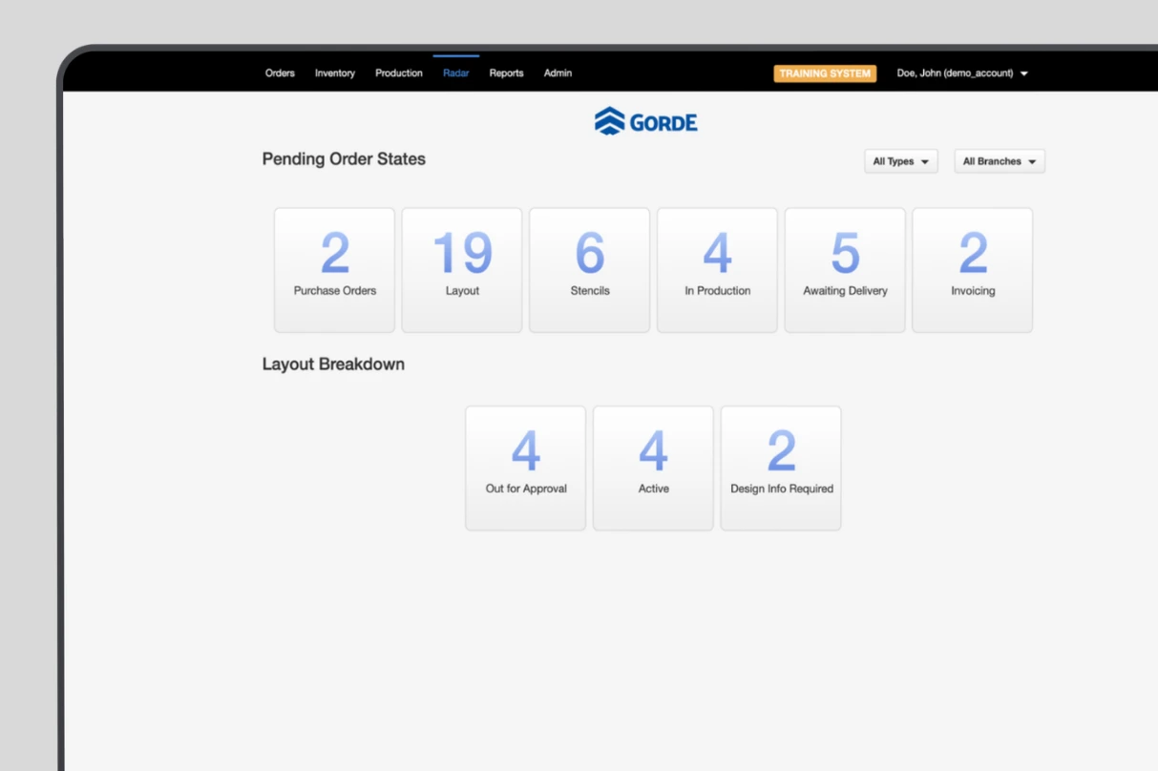Open the Purchase Orders card
This screenshot has height=771, width=1158.
coord(335,270)
